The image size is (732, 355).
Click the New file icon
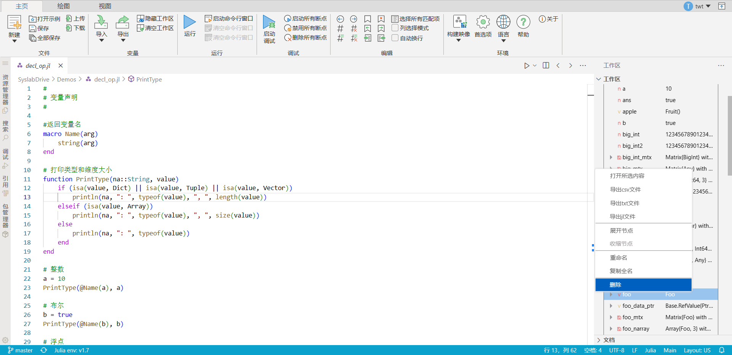tap(14, 22)
